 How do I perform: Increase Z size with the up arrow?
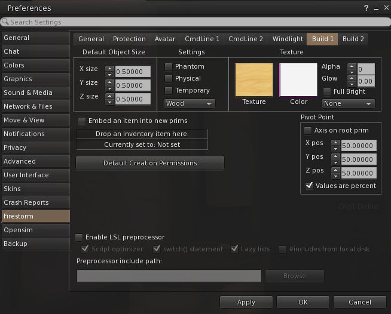coord(110,96)
